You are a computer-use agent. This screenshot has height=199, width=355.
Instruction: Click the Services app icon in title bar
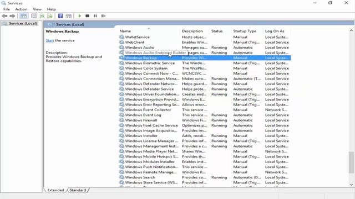click(x=3, y=3)
